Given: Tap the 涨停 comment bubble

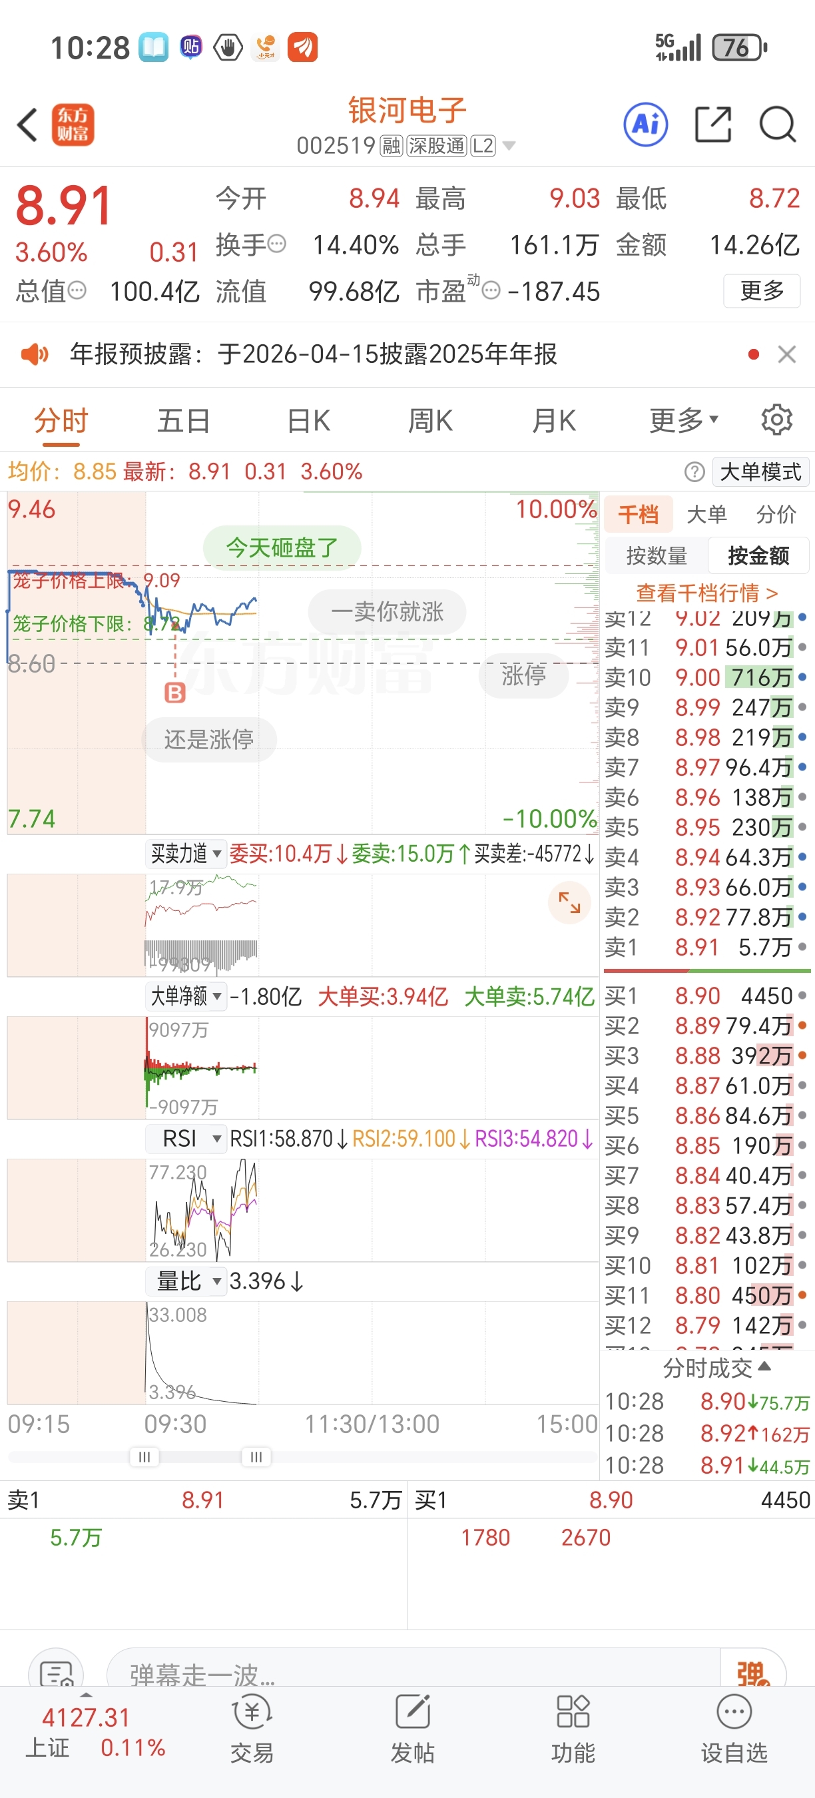Looking at the screenshot, I should (524, 676).
